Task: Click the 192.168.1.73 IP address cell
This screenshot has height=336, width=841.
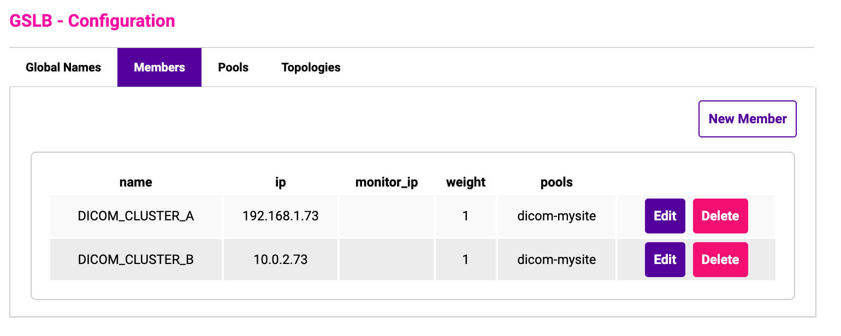Action: pos(281,216)
